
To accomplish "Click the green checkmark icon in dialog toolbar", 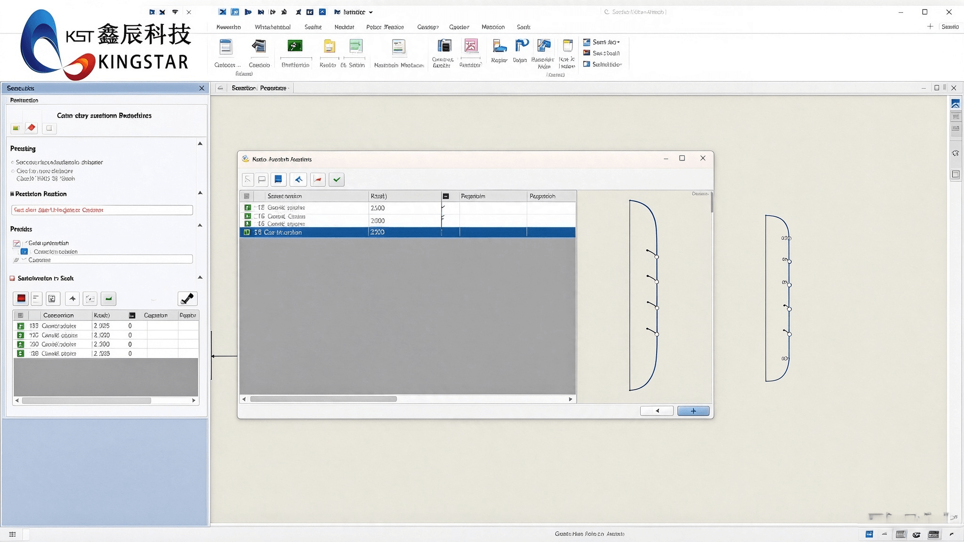I will (337, 179).
